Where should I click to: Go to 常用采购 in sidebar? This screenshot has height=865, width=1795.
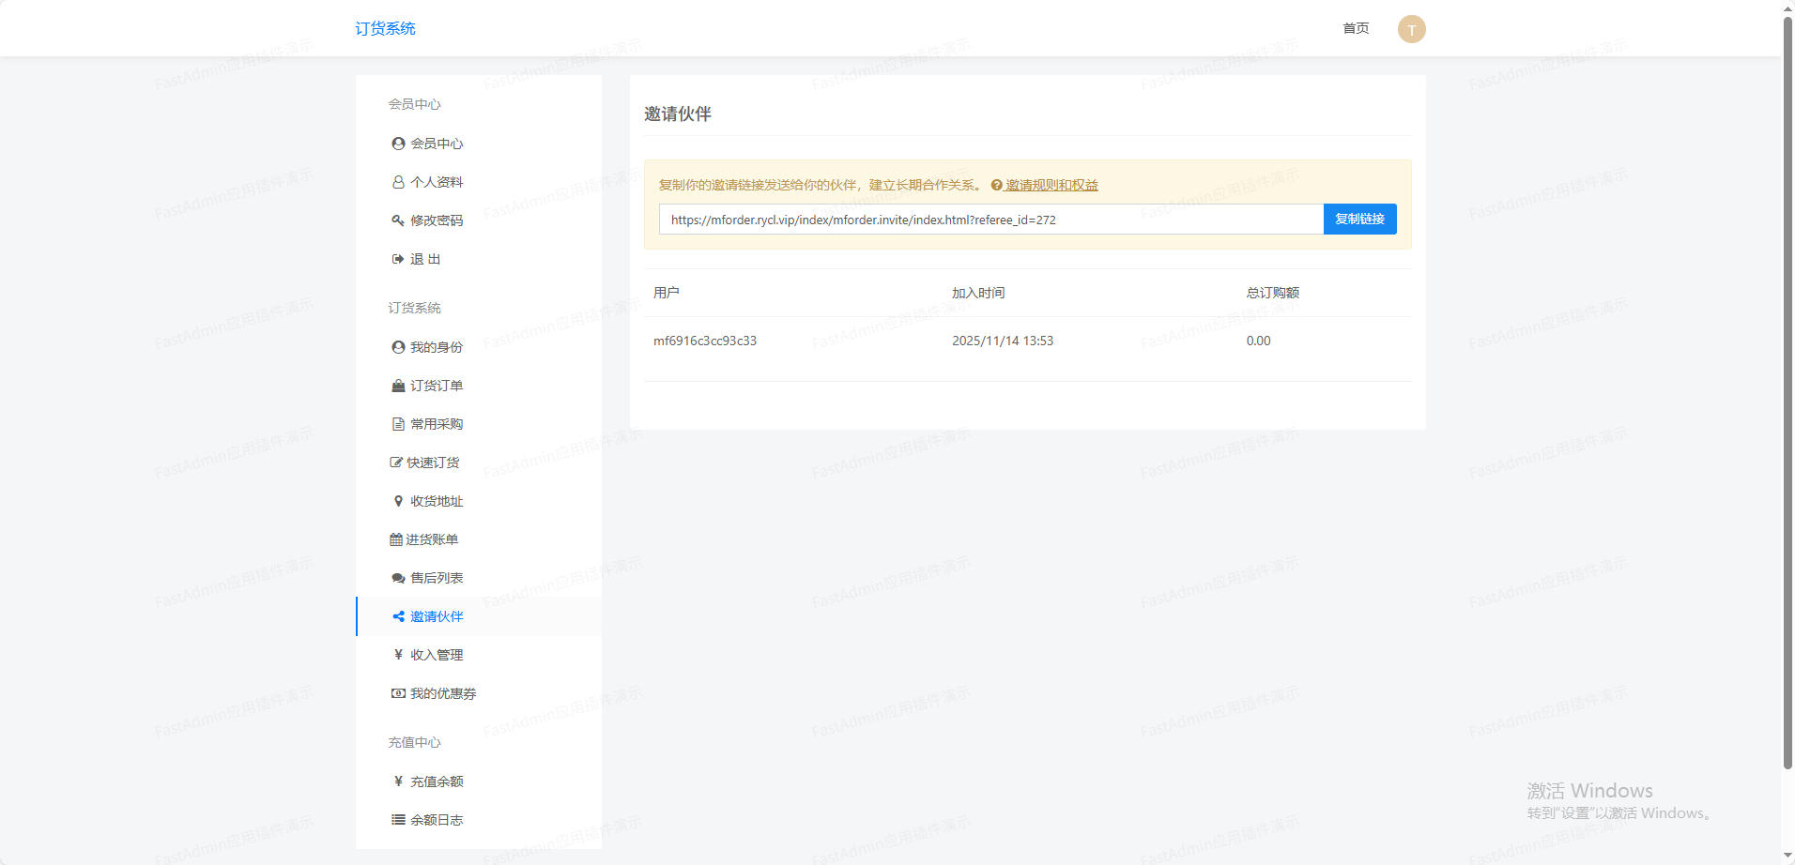437,424
